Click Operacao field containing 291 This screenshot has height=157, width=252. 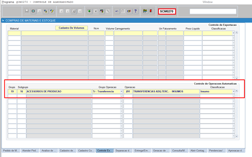(x=128, y=91)
